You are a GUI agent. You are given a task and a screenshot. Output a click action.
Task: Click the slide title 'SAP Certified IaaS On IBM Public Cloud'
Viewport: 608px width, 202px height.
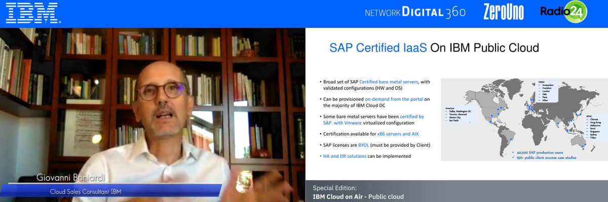pyautogui.click(x=434, y=48)
